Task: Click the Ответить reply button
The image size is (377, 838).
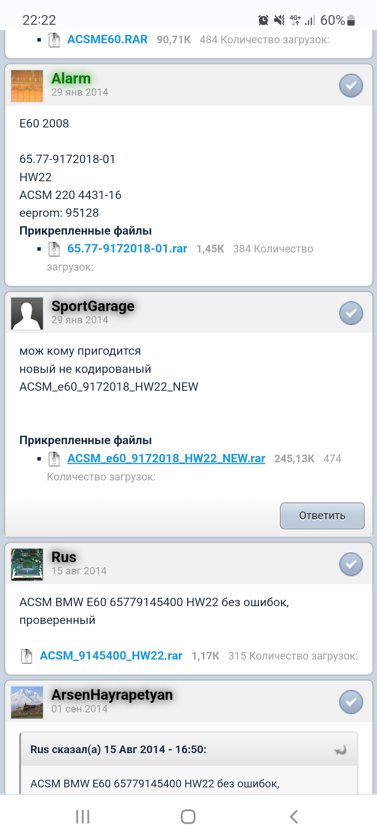Action: pos(322,516)
